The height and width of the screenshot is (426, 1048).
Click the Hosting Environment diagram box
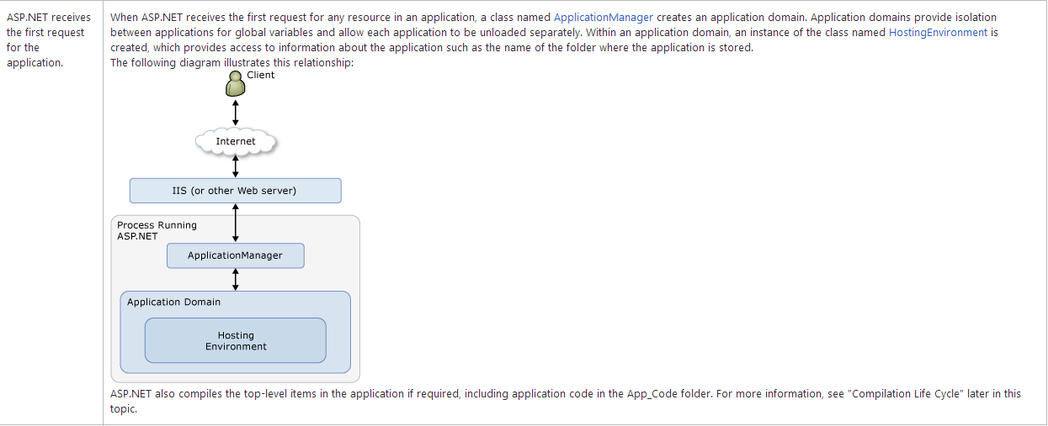pos(236,340)
